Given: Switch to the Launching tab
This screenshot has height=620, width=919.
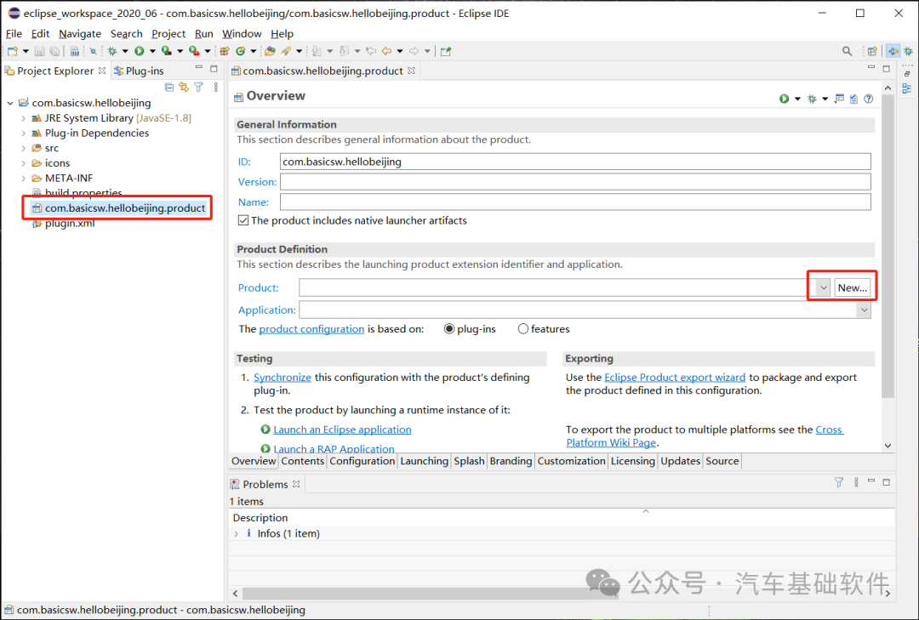Looking at the screenshot, I should click(x=424, y=461).
